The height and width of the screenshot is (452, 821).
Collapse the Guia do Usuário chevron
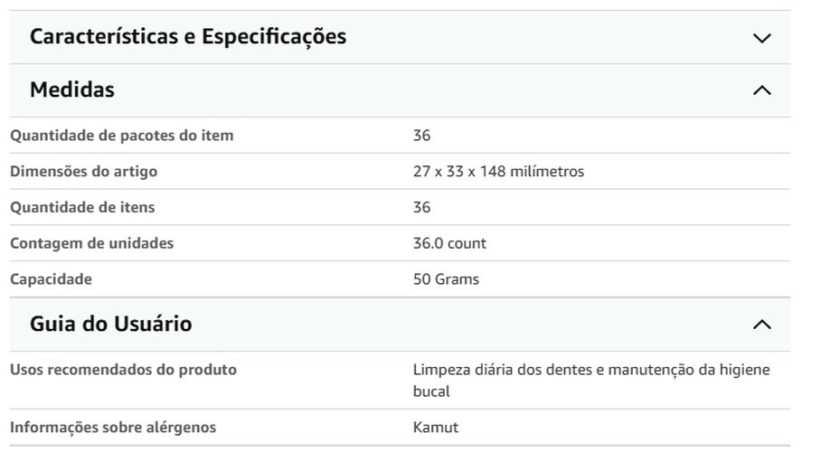pos(761,325)
